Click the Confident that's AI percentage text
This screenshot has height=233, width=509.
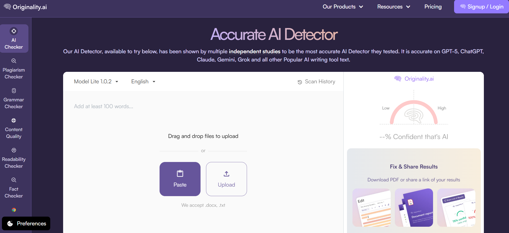(x=414, y=137)
